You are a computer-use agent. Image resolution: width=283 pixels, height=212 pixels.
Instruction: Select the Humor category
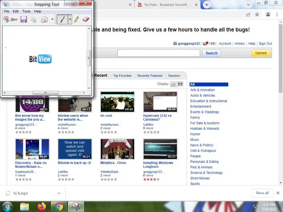pyautogui.click(x=195, y=134)
